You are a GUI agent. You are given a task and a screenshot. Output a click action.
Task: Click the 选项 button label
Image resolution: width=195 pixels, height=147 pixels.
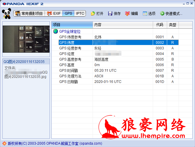(x=152, y=14)
